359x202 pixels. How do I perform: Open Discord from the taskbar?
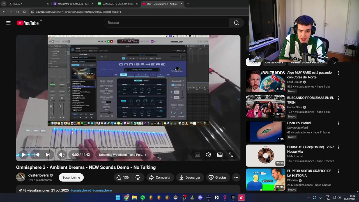(200, 198)
